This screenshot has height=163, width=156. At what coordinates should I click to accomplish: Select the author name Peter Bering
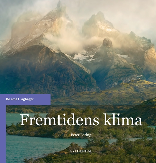coord(81,135)
